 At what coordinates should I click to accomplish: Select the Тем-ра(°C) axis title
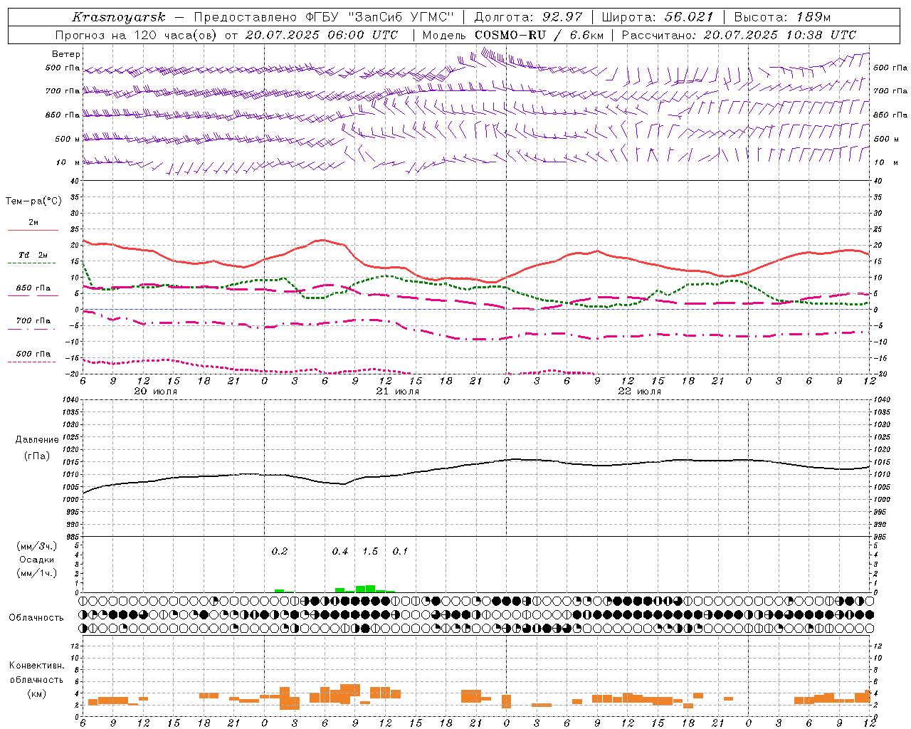tap(33, 201)
